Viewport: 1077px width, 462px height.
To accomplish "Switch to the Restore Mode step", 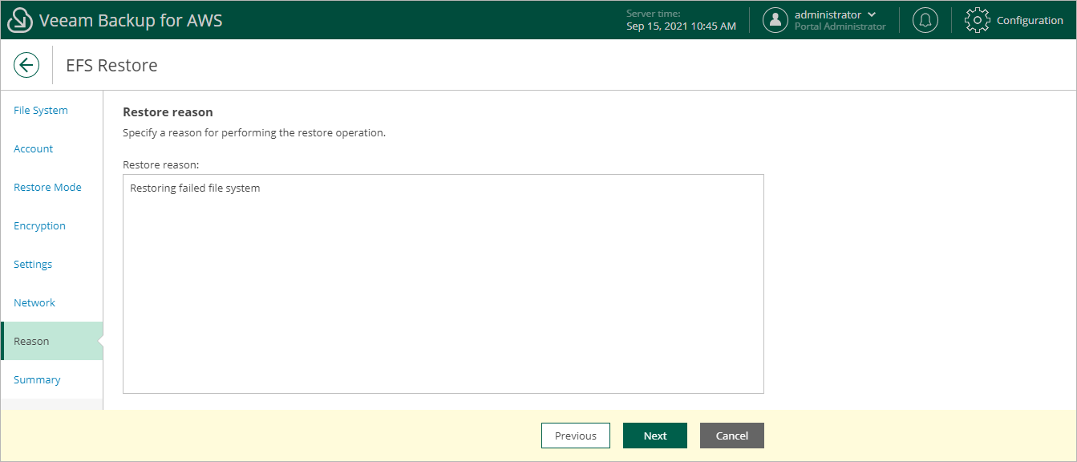I will click(x=47, y=187).
